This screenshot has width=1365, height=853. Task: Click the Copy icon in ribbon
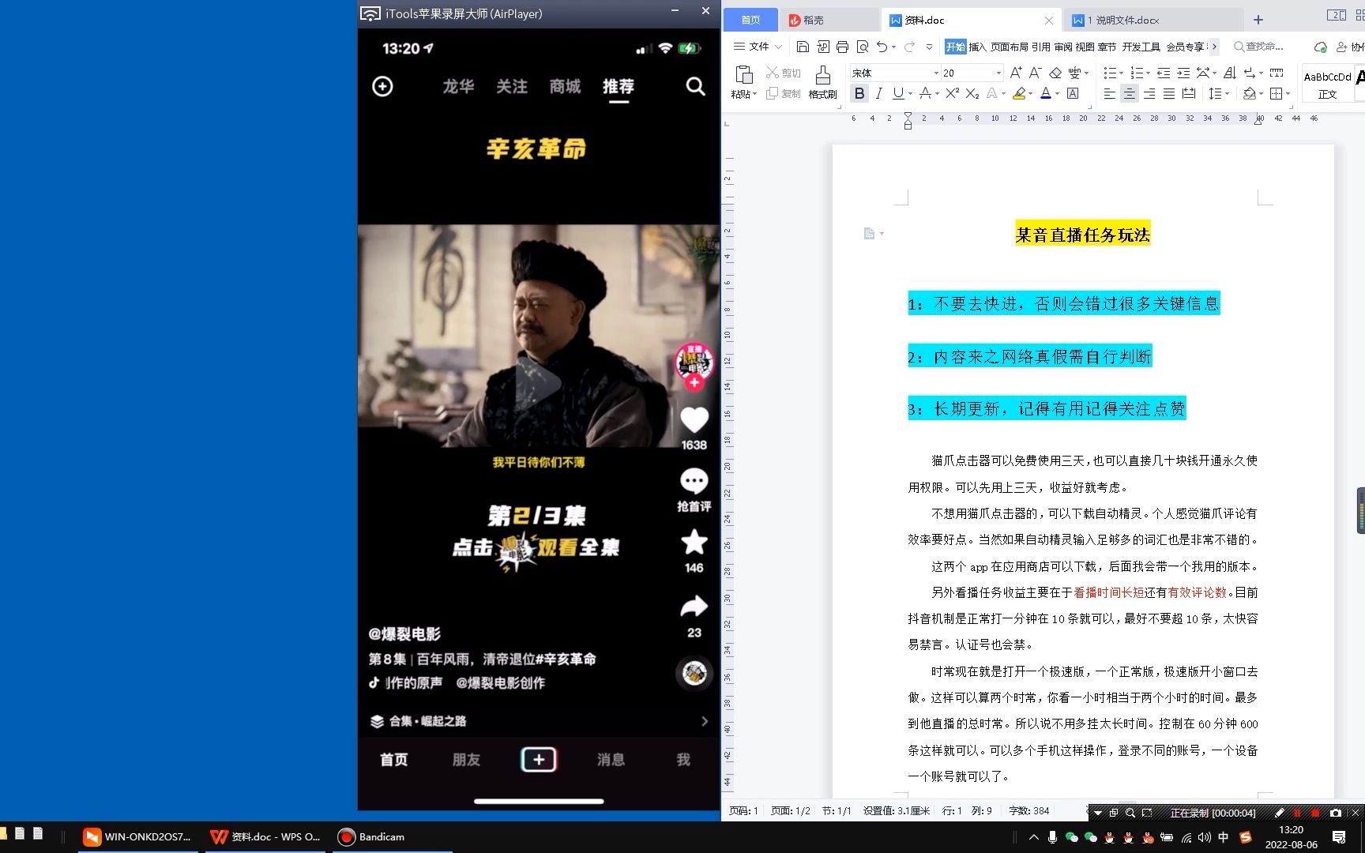(773, 93)
